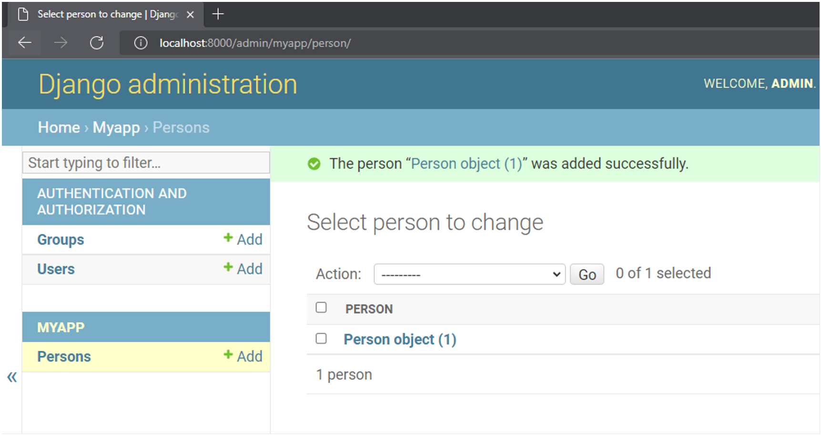Open Person object (1) in the list
Image resolution: width=821 pixels, height=435 pixels.
tap(400, 339)
